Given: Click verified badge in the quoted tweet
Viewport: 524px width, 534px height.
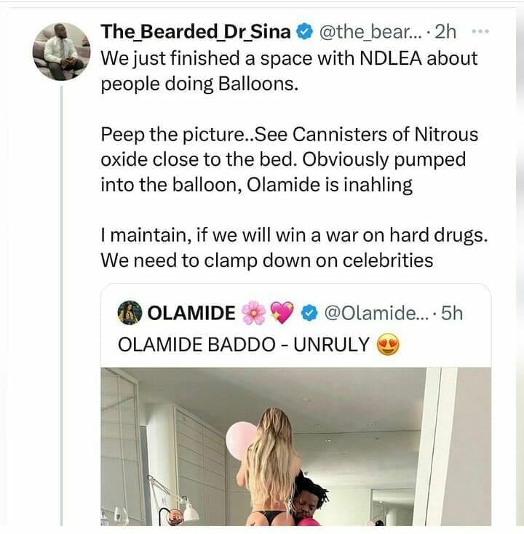Looking at the screenshot, I should pyautogui.click(x=309, y=314).
